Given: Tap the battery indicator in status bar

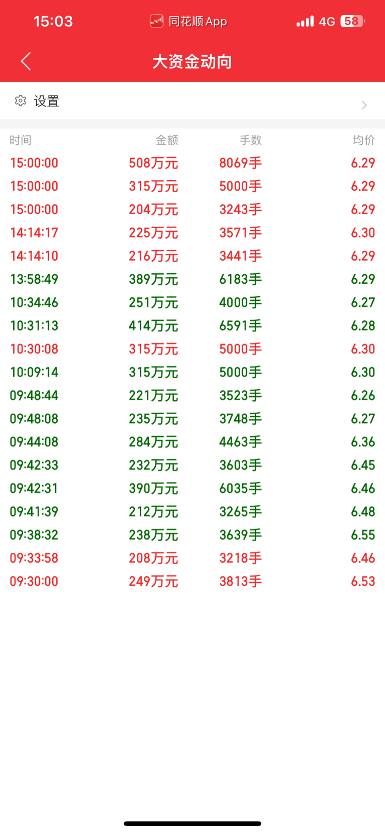Looking at the screenshot, I should point(352,21).
